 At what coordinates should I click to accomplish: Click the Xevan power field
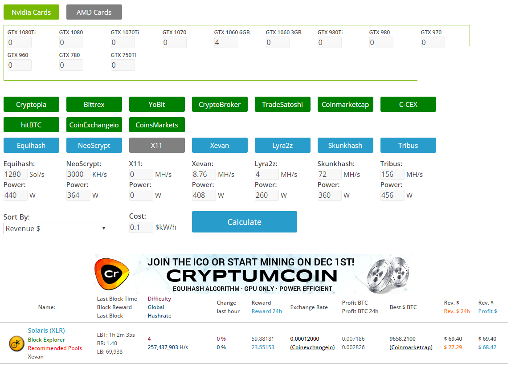click(204, 195)
